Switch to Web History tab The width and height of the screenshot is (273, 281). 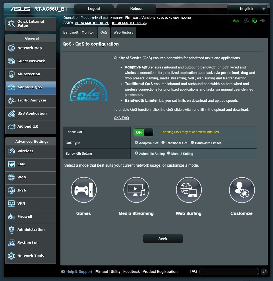[123, 32]
